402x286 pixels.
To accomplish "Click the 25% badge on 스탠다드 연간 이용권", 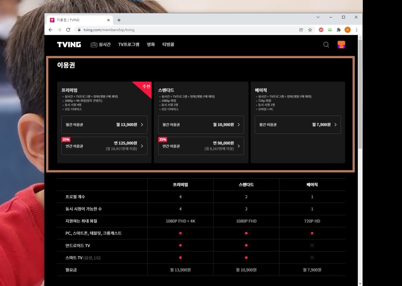I will [163, 140].
